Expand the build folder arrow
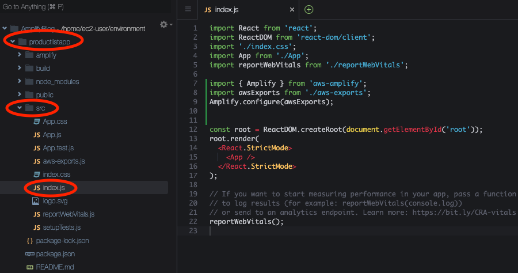The image size is (518, 273). (20, 68)
